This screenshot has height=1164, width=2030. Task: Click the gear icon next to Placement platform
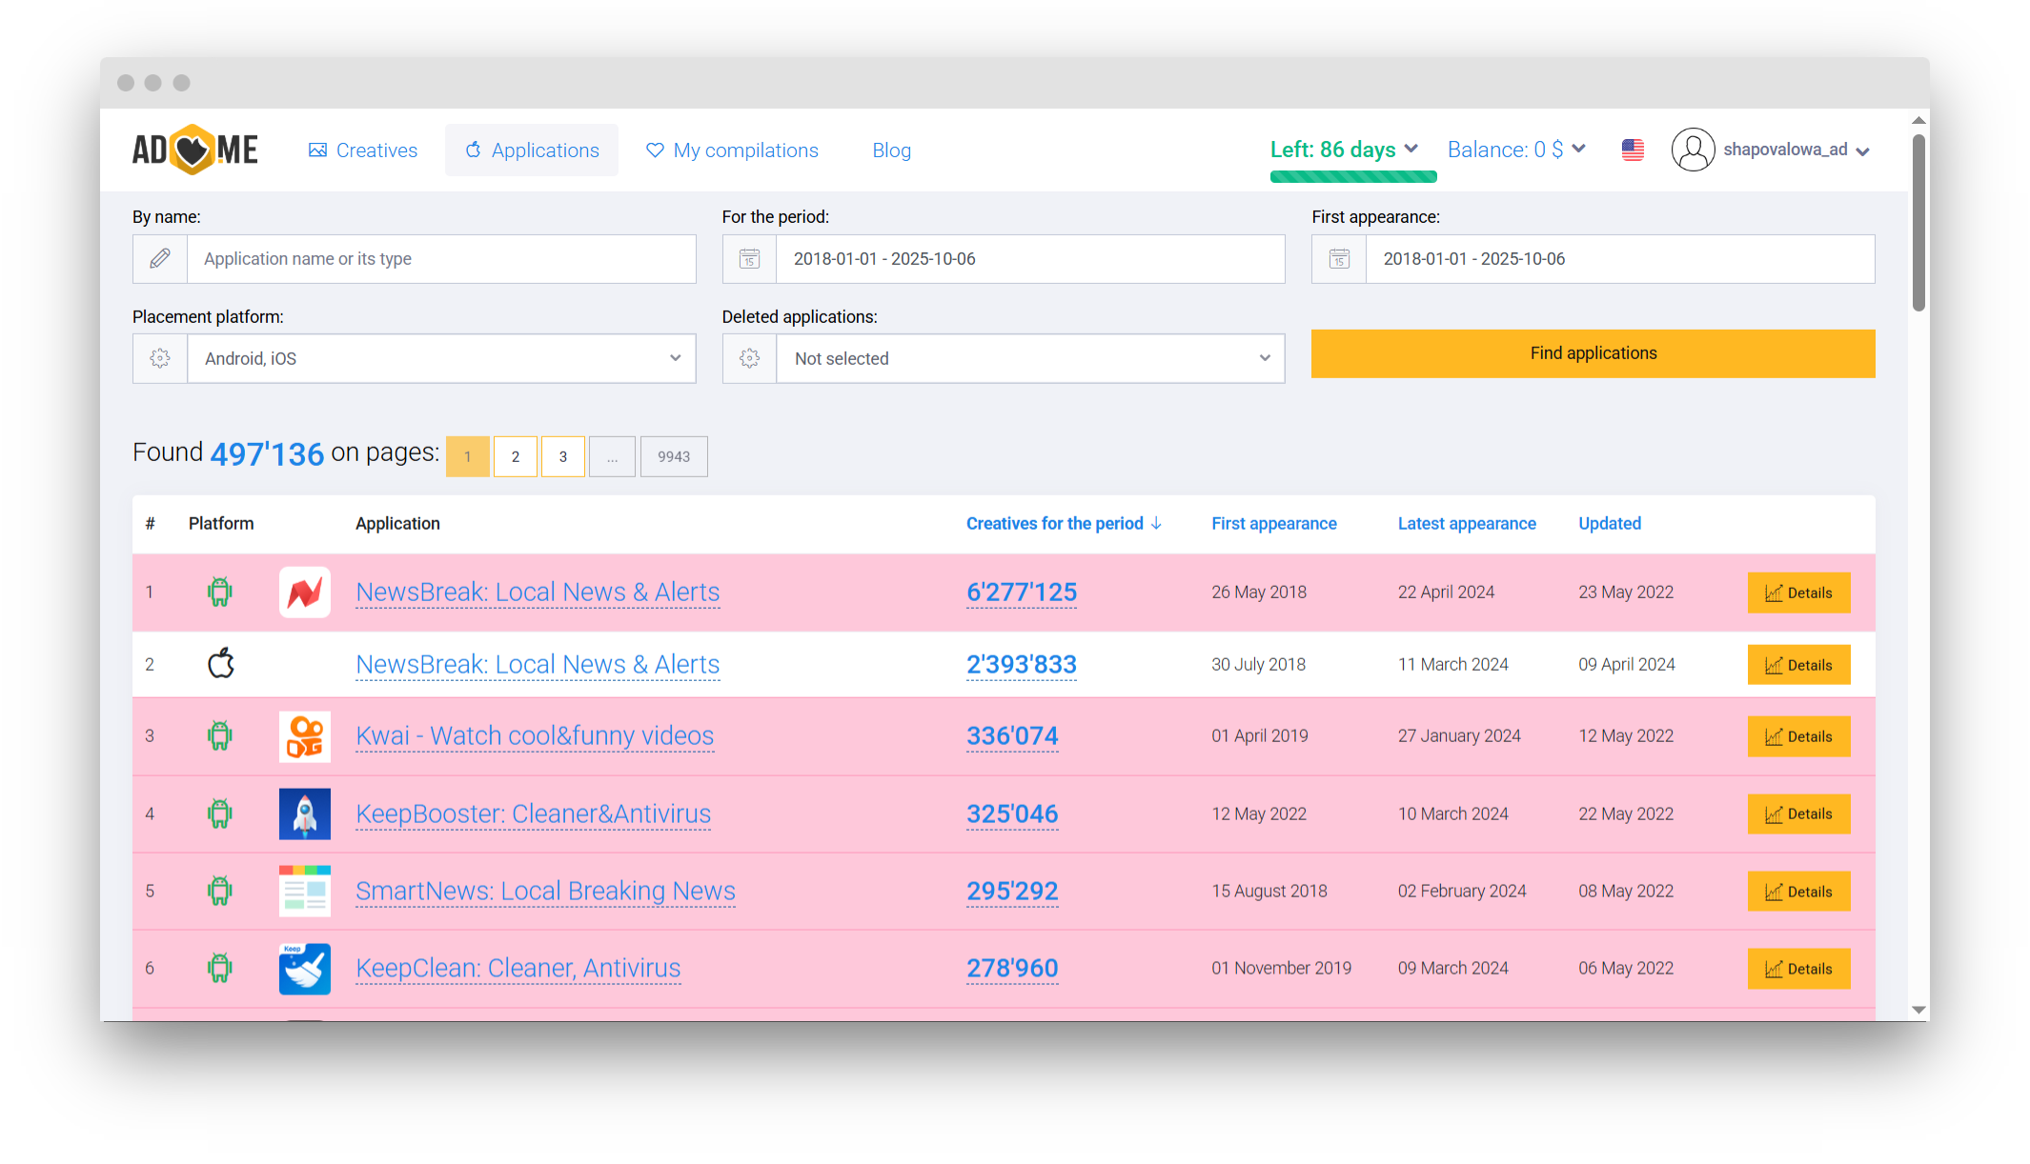click(x=160, y=358)
